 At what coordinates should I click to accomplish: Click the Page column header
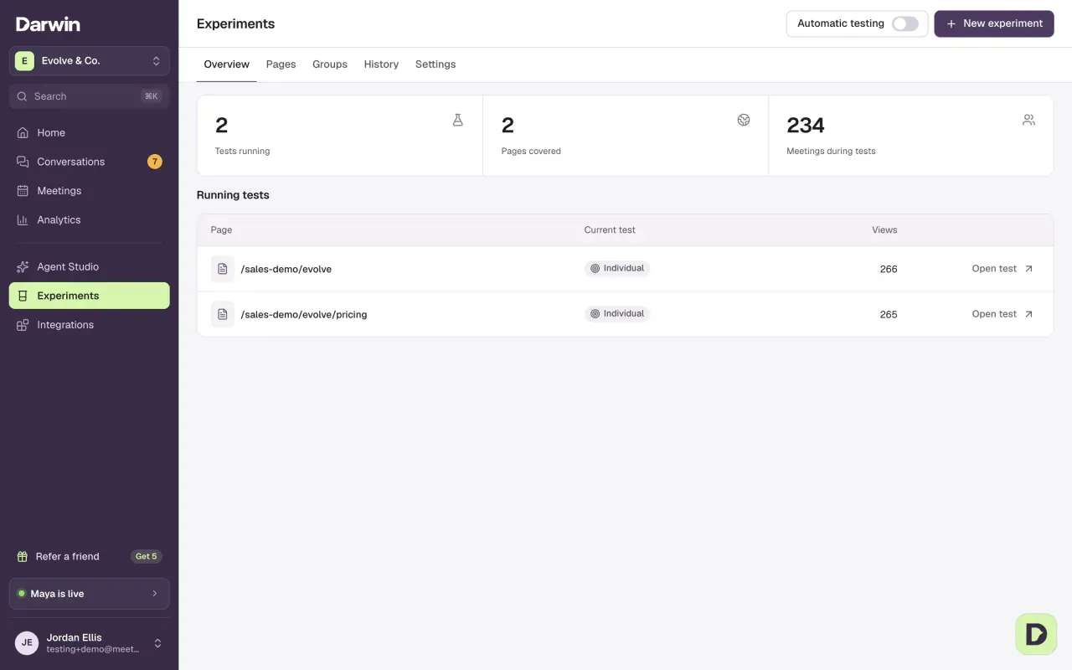(221, 229)
